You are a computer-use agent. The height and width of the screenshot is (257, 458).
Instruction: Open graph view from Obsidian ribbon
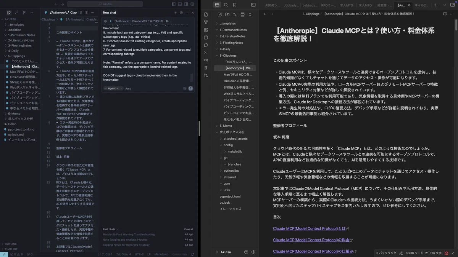coord(206,22)
